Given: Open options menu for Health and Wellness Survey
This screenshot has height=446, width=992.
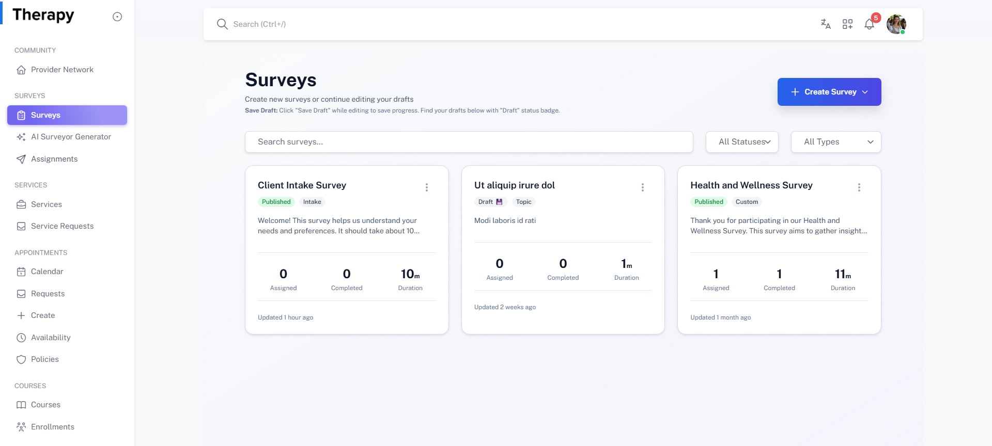Looking at the screenshot, I should [859, 187].
